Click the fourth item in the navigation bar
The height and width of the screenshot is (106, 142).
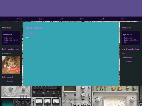[82, 19]
